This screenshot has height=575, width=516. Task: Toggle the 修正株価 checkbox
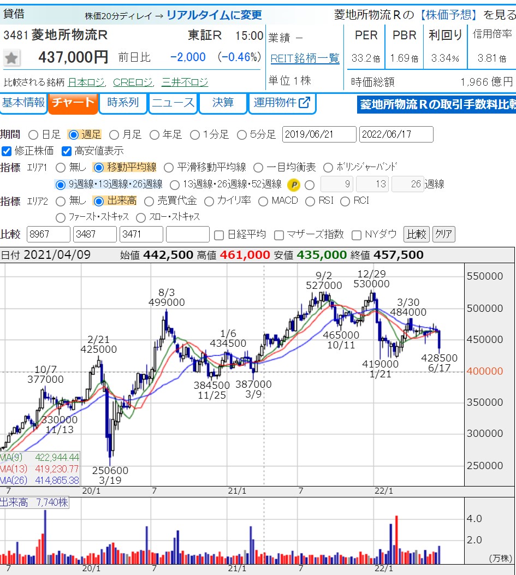7,151
